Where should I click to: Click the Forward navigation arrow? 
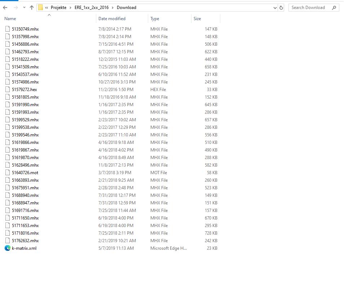point(16,8)
